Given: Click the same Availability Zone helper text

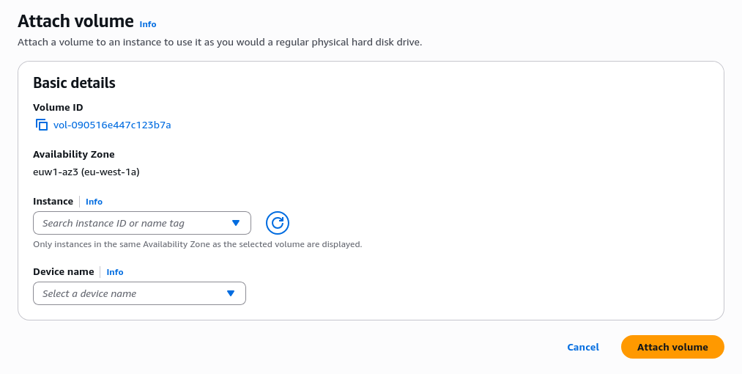Looking at the screenshot, I should coord(197,244).
